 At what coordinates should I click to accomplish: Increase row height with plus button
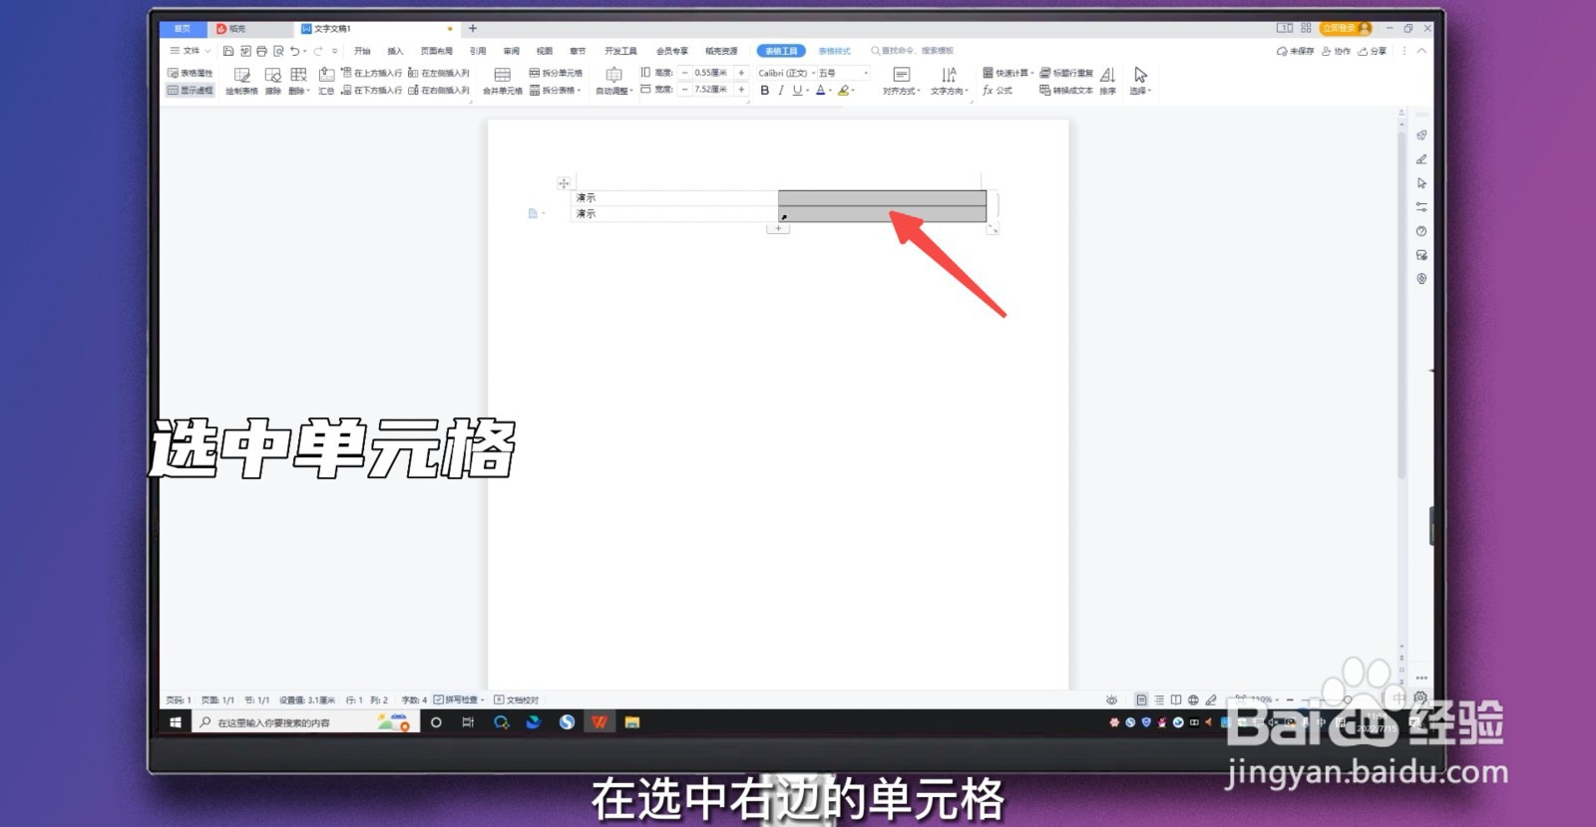pyautogui.click(x=741, y=73)
